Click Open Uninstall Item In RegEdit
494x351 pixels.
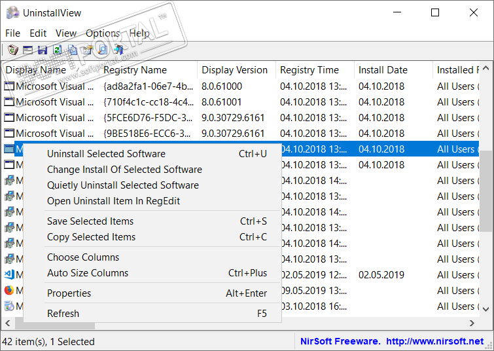point(113,201)
